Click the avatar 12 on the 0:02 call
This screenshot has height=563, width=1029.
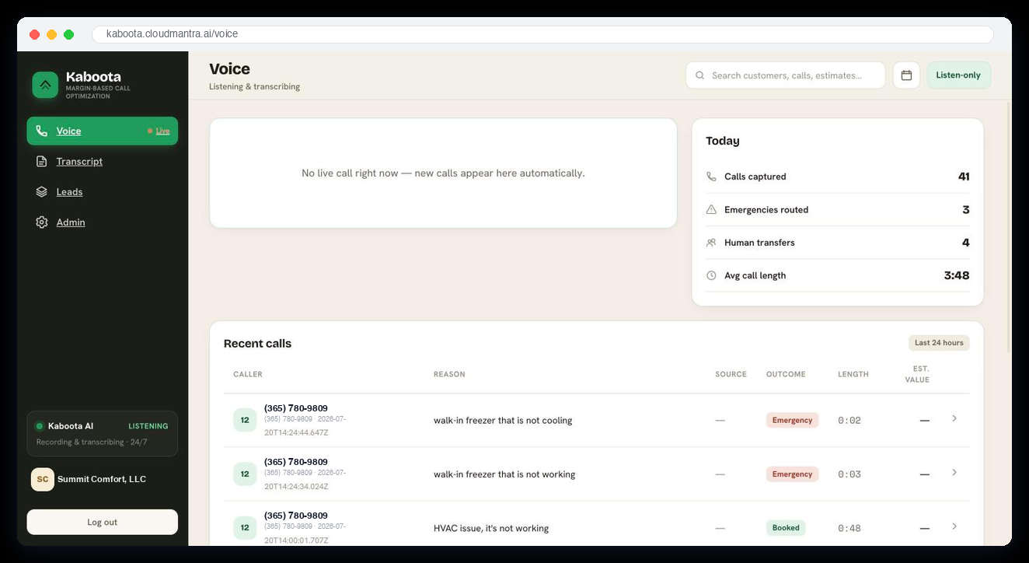click(x=245, y=420)
